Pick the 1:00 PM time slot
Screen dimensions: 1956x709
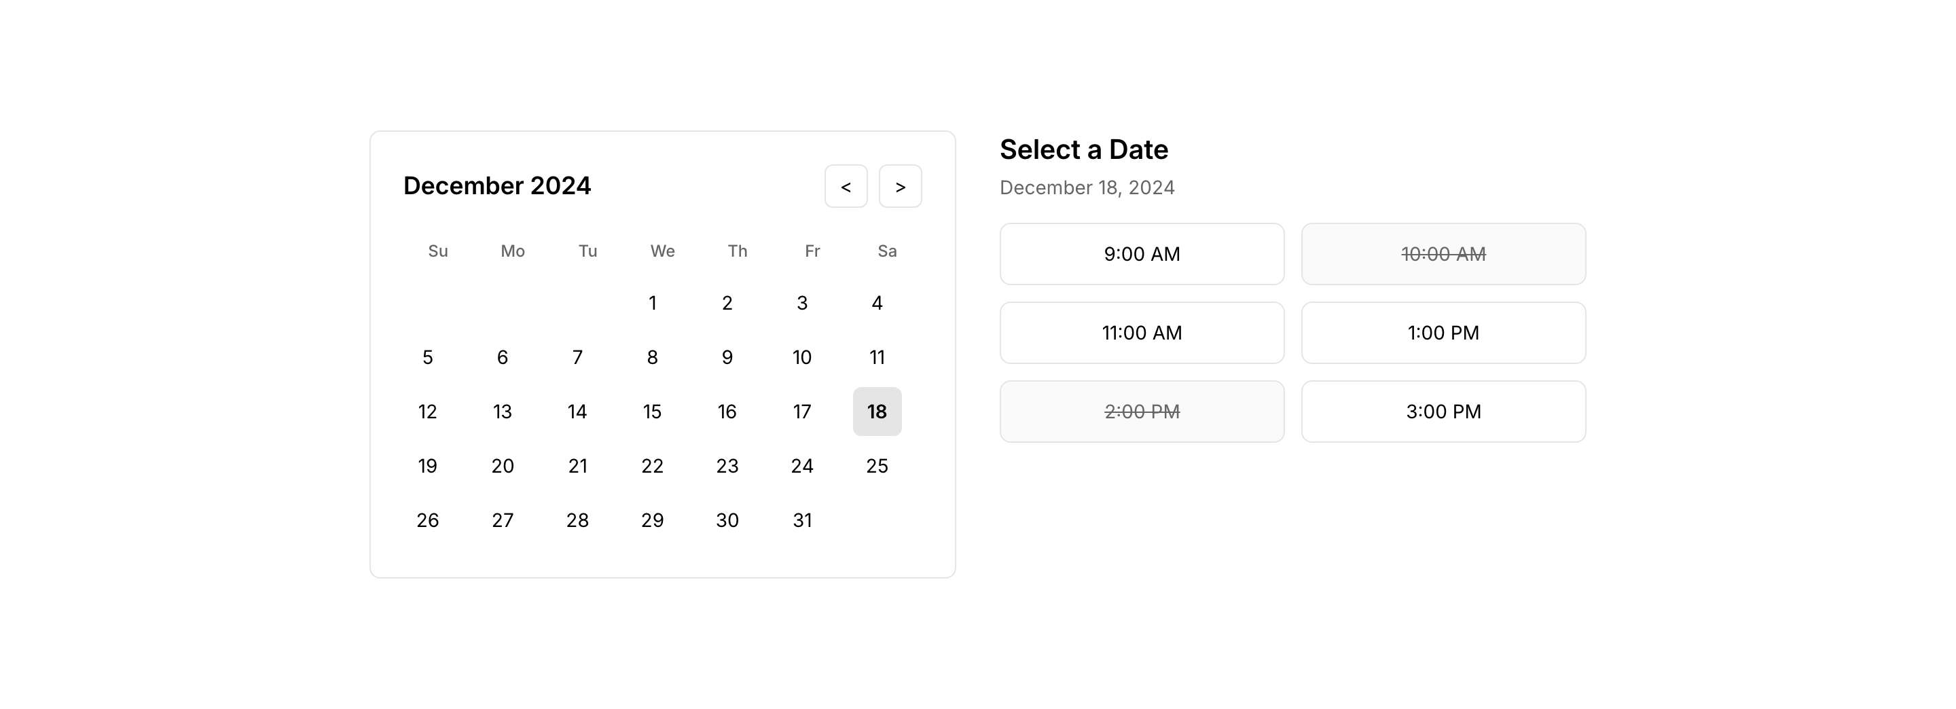point(1443,333)
